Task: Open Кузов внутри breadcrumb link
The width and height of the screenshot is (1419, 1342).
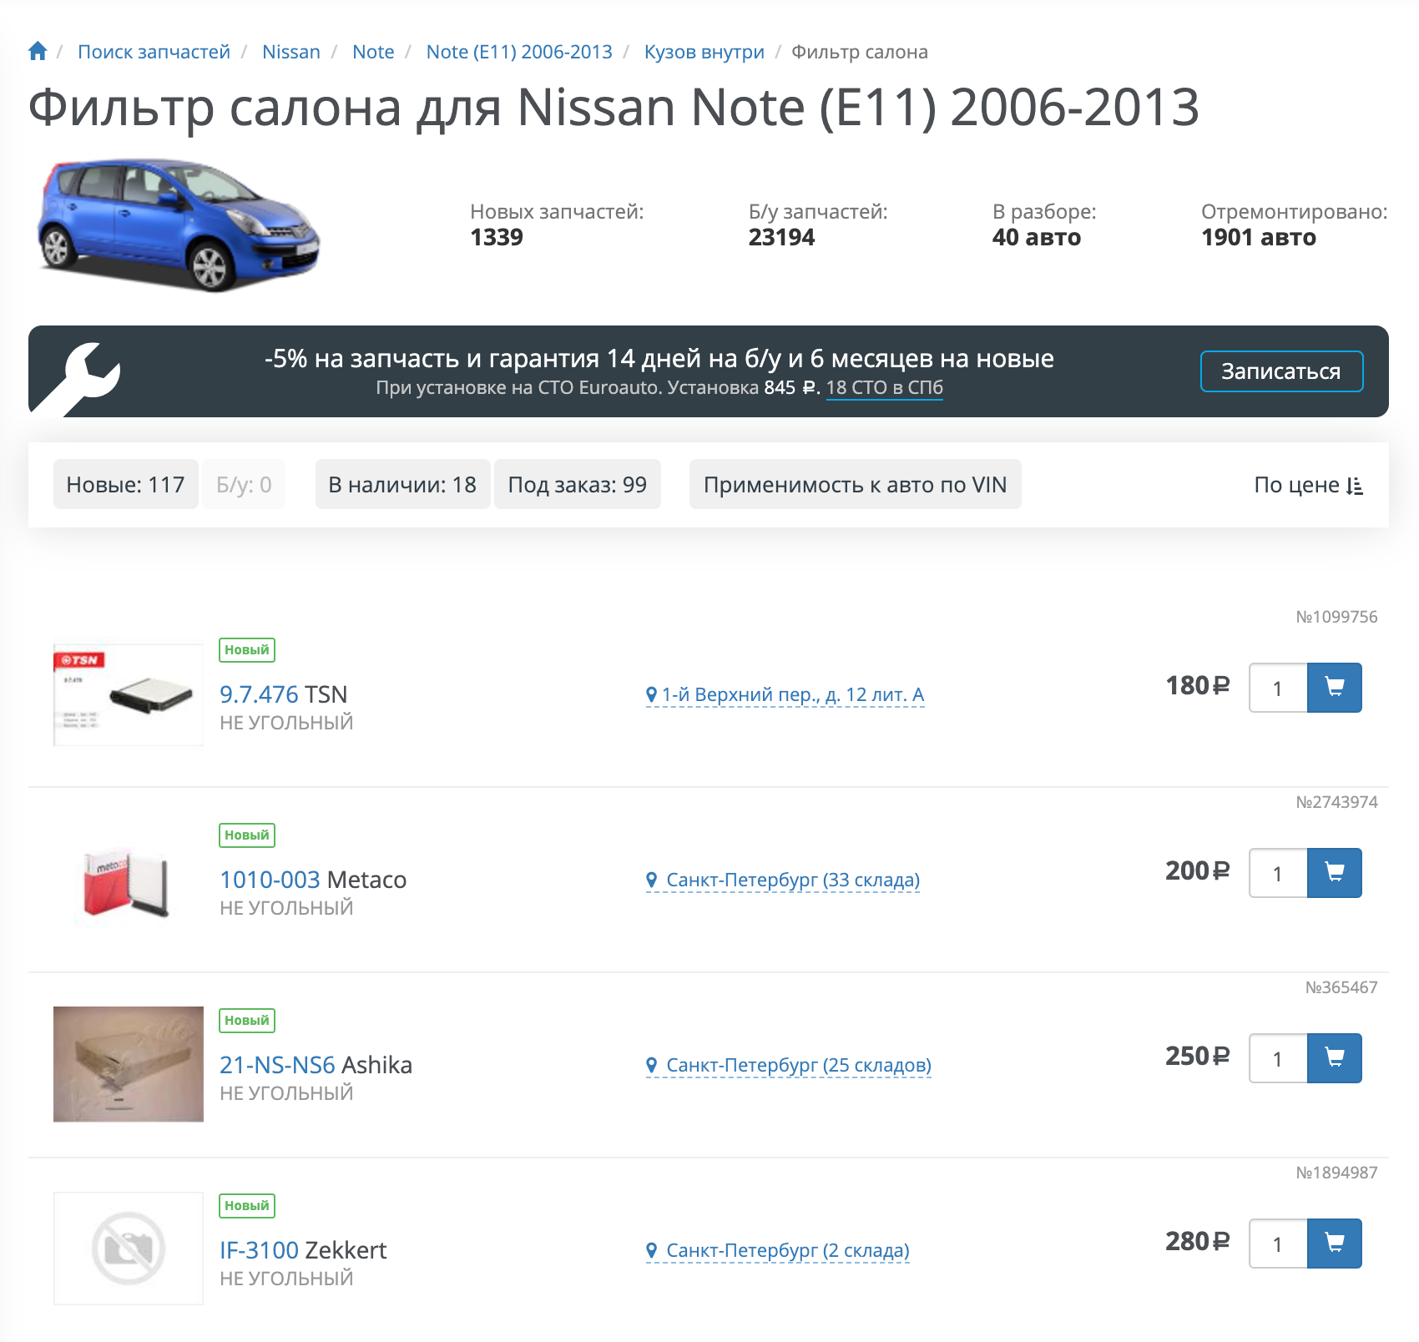Action: pyautogui.click(x=704, y=52)
